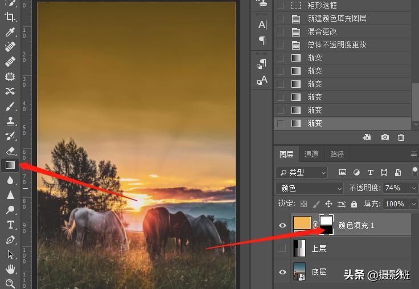
Task: Select the Zoom tool
Action: point(10,283)
